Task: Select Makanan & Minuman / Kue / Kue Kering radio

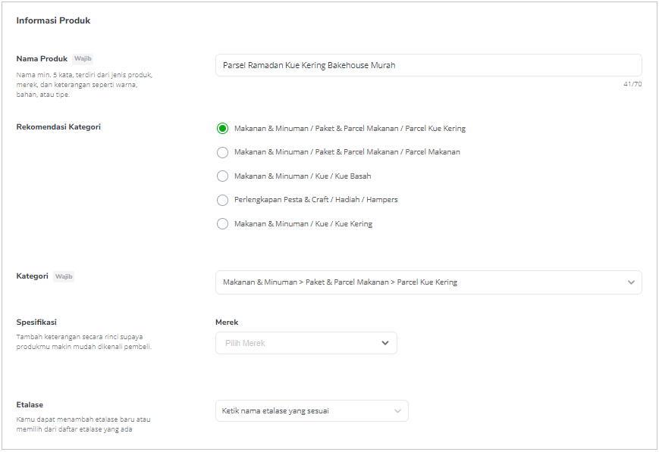Action: coord(222,223)
